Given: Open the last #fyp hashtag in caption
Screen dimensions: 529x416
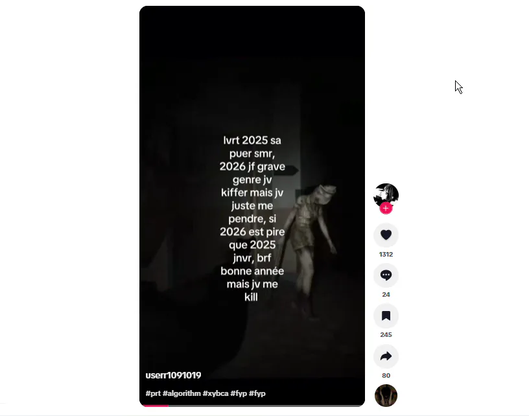Looking at the screenshot, I should click(x=257, y=393).
